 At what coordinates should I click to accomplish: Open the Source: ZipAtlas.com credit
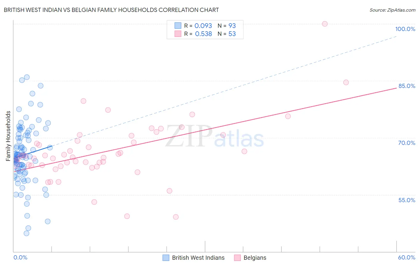point(392,10)
